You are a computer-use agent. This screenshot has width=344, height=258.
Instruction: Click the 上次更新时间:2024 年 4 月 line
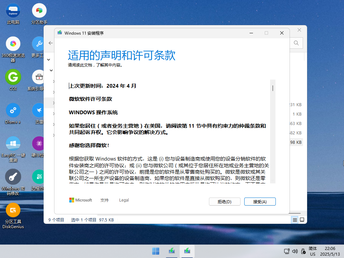click(103, 86)
